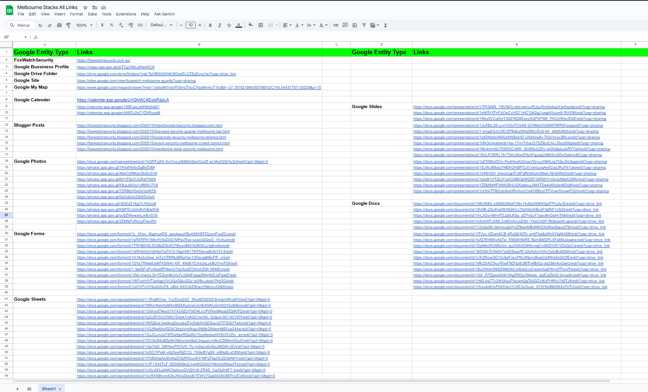
Task: Click the Insert chart icon
Action: coord(355,25)
